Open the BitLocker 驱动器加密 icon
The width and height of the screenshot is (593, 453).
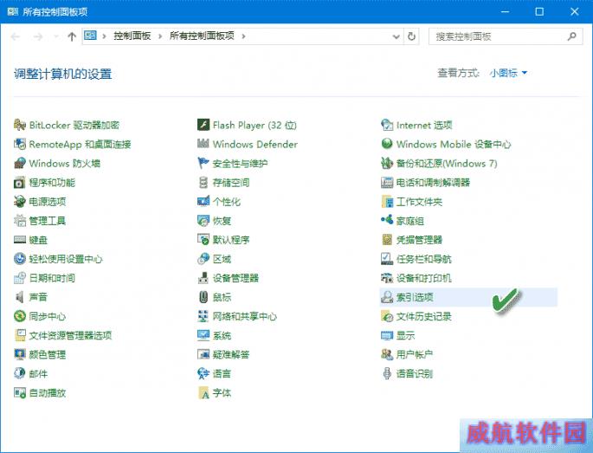point(20,125)
